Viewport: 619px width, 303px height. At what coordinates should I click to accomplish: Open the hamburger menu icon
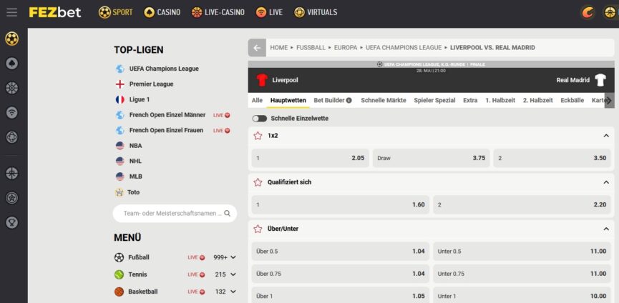click(x=12, y=13)
